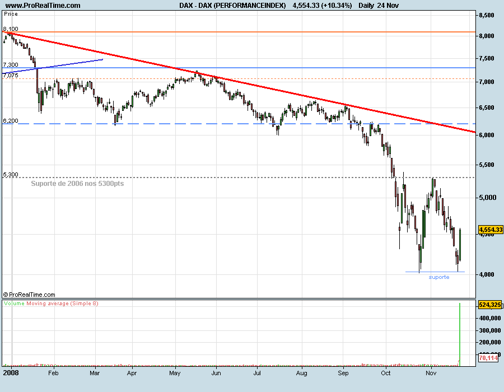Click the 4,000 price axis value

tap(487, 274)
